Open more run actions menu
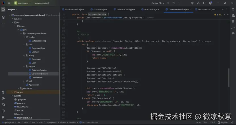Viewport: 236px width, 125px height. 179,3
